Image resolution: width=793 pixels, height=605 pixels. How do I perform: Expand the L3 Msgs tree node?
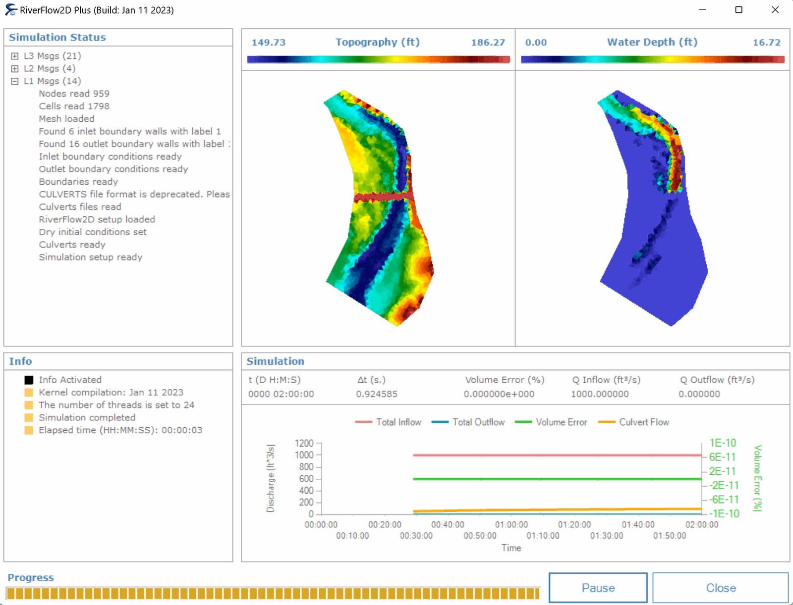15,56
